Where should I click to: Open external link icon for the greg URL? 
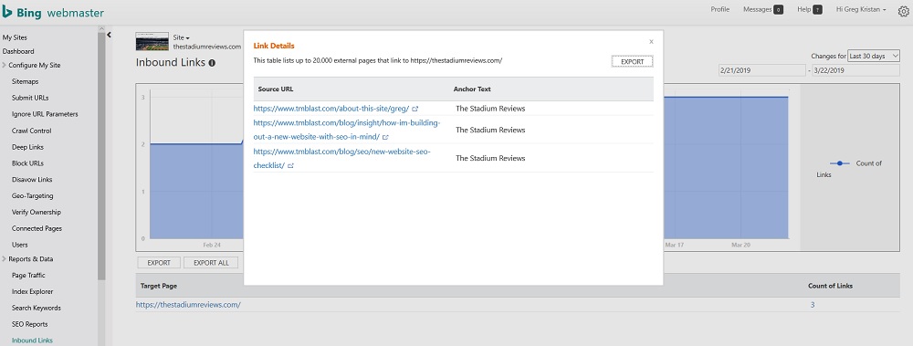[415, 109]
